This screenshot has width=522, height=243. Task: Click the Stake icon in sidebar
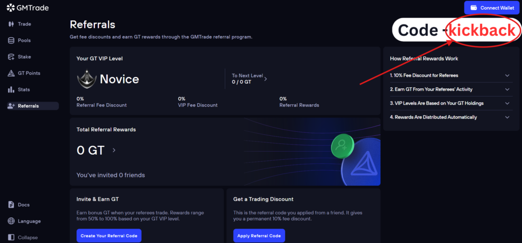[11, 57]
